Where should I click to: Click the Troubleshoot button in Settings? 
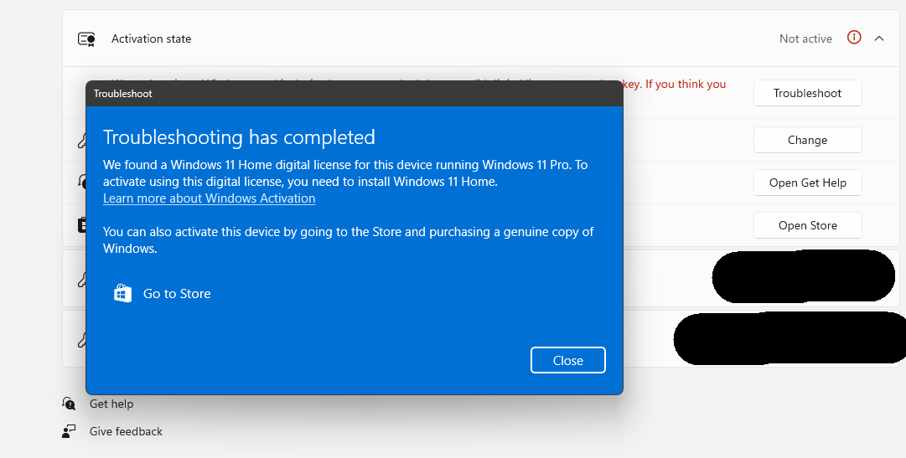point(807,93)
